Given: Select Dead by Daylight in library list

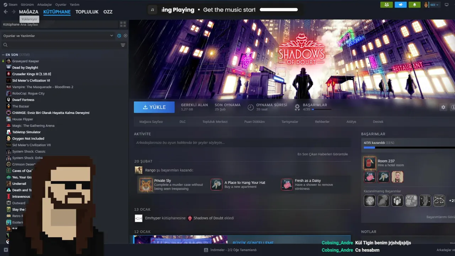Looking at the screenshot, I should tap(25, 68).
